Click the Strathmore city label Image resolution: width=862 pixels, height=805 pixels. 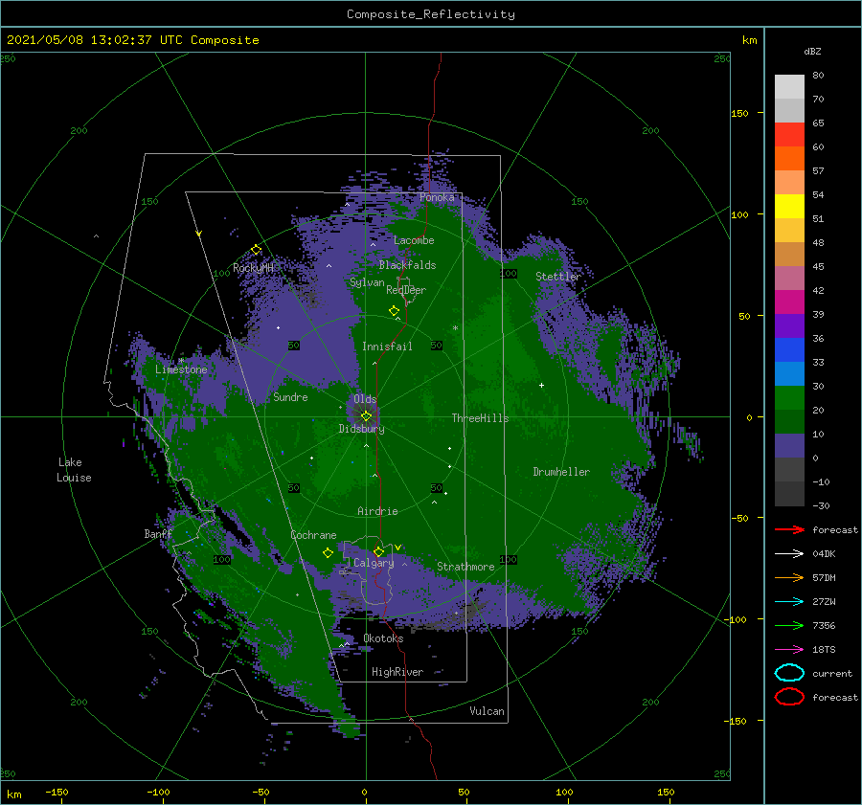pyautogui.click(x=465, y=567)
